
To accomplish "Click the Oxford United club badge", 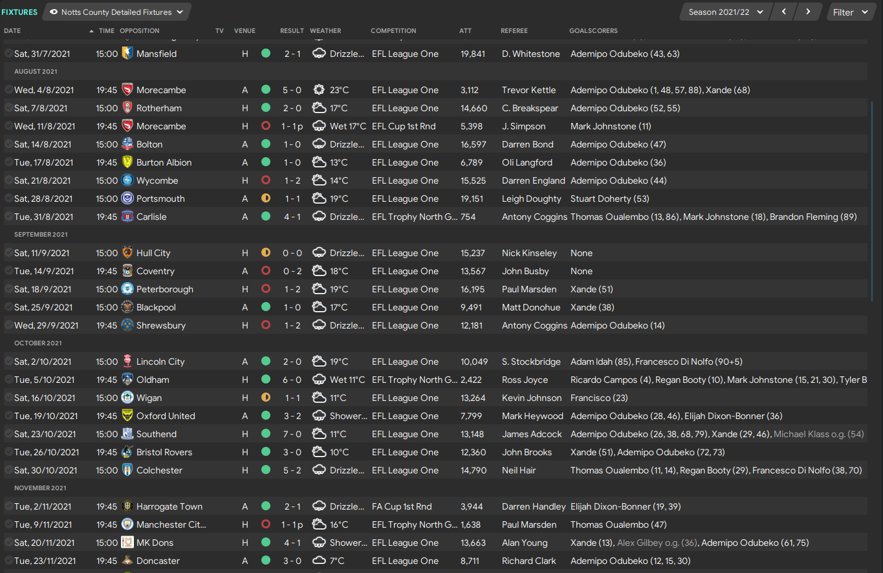I will click(127, 416).
